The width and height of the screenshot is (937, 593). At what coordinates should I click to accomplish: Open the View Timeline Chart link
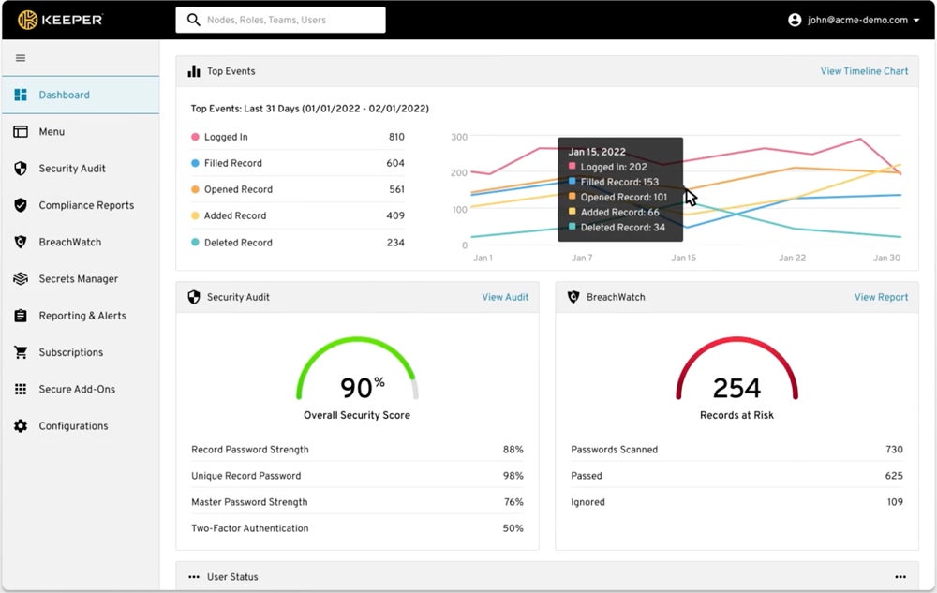click(864, 71)
